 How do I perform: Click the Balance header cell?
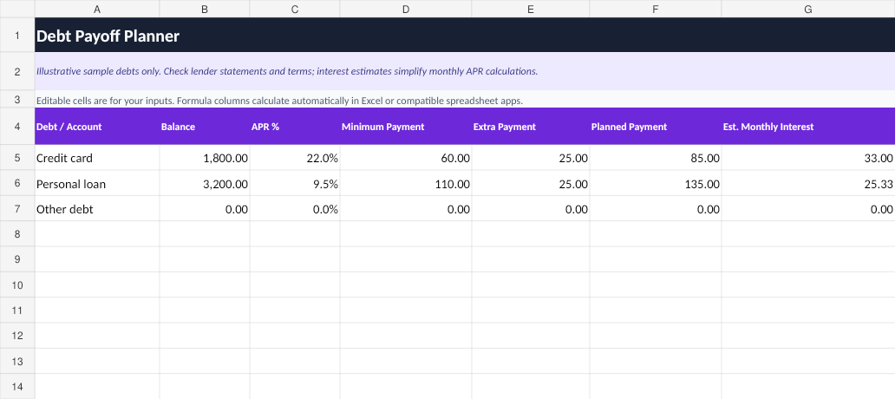tap(205, 126)
